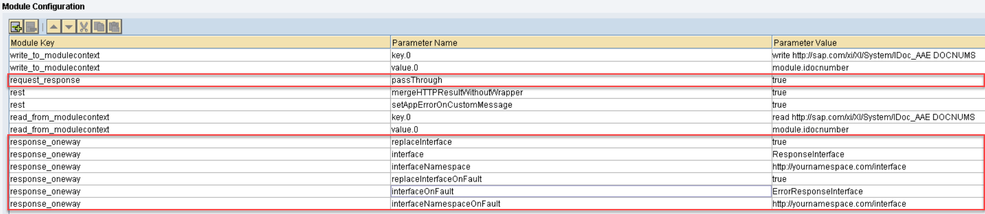Select namespace URL value of interfaceNamespace
This screenshot has width=985, height=214.
click(x=878, y=167)
